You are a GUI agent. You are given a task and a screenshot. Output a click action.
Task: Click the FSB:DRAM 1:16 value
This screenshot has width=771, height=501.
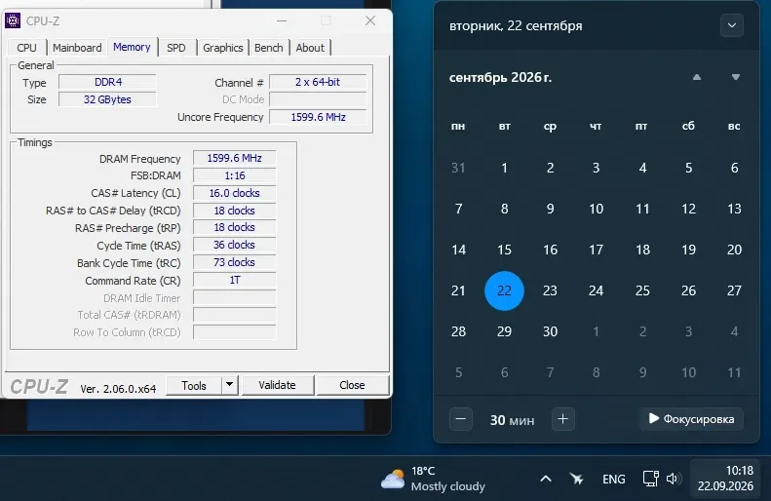pos(235,175)
